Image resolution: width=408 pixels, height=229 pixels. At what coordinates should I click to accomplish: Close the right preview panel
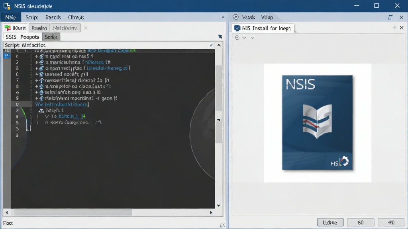point(402,17)
